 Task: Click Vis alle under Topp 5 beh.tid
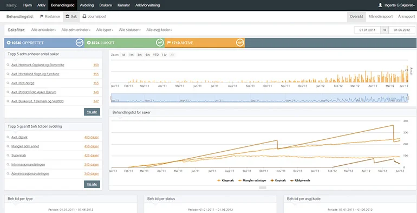point(92,184)
